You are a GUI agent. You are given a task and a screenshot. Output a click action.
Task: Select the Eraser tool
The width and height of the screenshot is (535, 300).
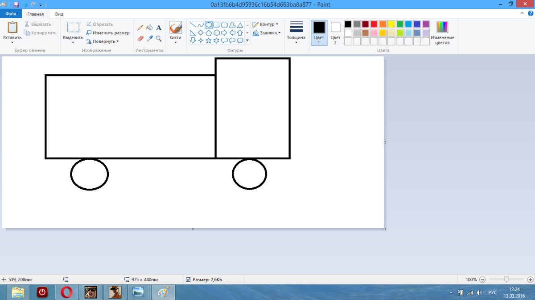(x=141, y=39)
